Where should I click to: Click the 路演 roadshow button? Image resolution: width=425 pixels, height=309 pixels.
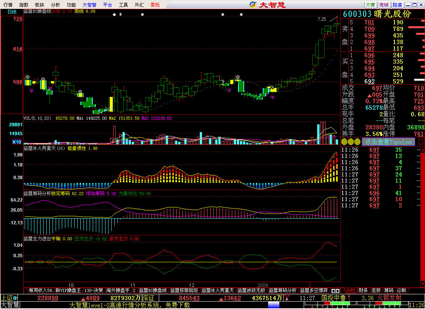click(397, 5)
